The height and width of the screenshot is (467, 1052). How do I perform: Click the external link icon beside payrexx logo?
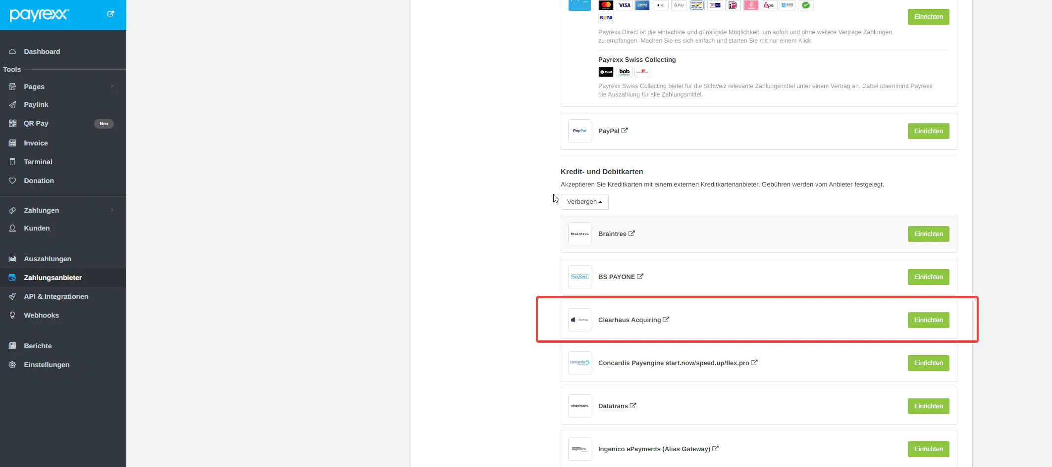tap(110, 14)
